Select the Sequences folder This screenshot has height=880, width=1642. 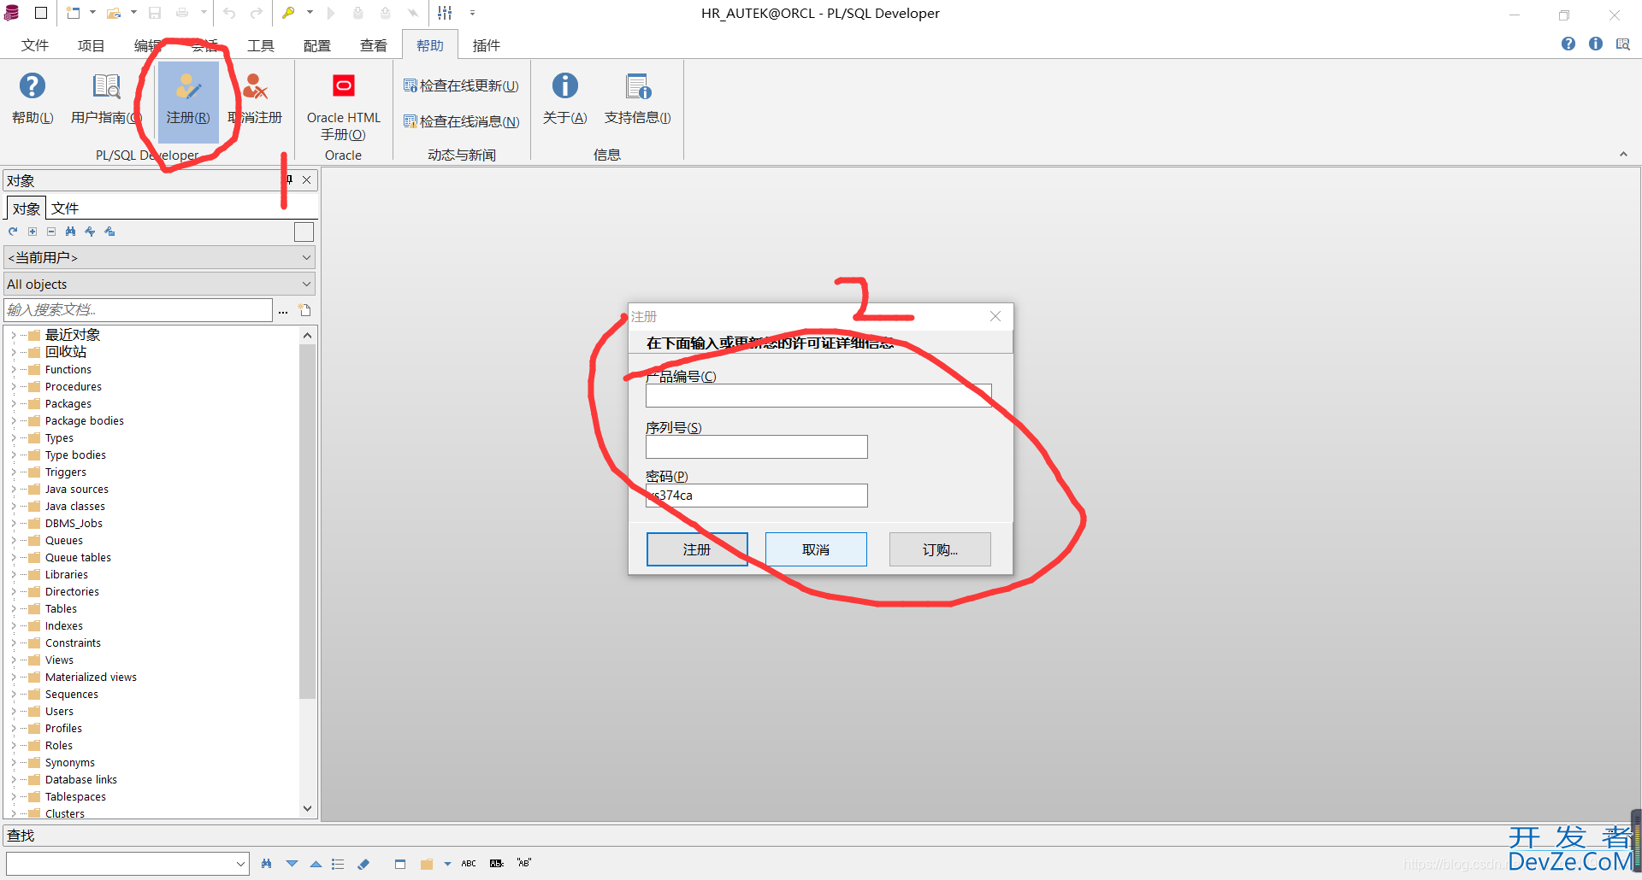tap(72, 694)
